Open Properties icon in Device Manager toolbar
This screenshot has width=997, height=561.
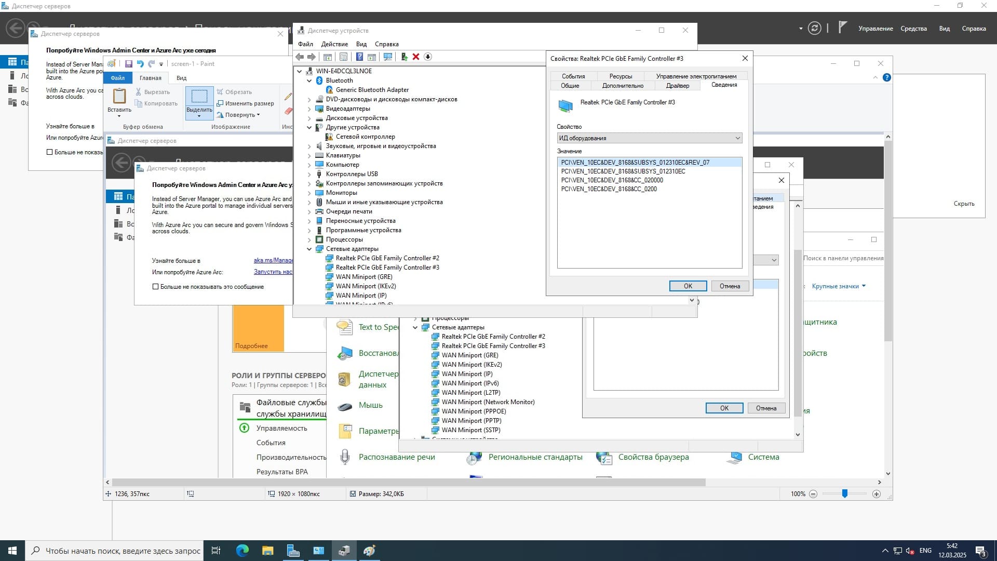[x=343, y=57]
